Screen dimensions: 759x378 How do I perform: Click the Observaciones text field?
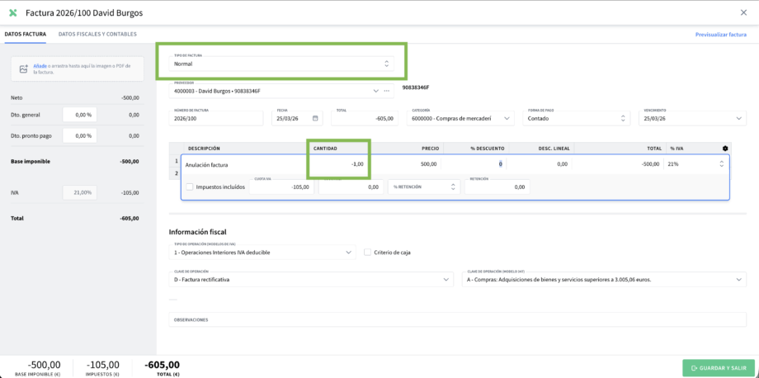pos(458,319)
